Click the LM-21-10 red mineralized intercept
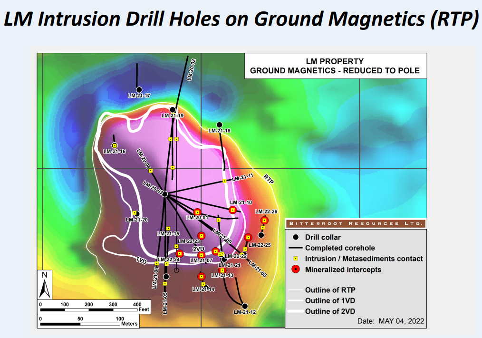Viewport: 482px width, 338px height. tap(233, 210)
